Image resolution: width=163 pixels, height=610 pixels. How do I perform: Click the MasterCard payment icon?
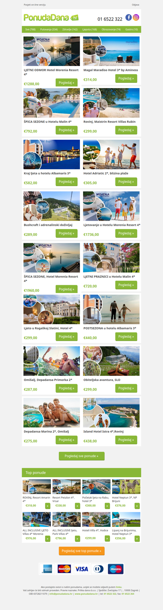point(64,569)
